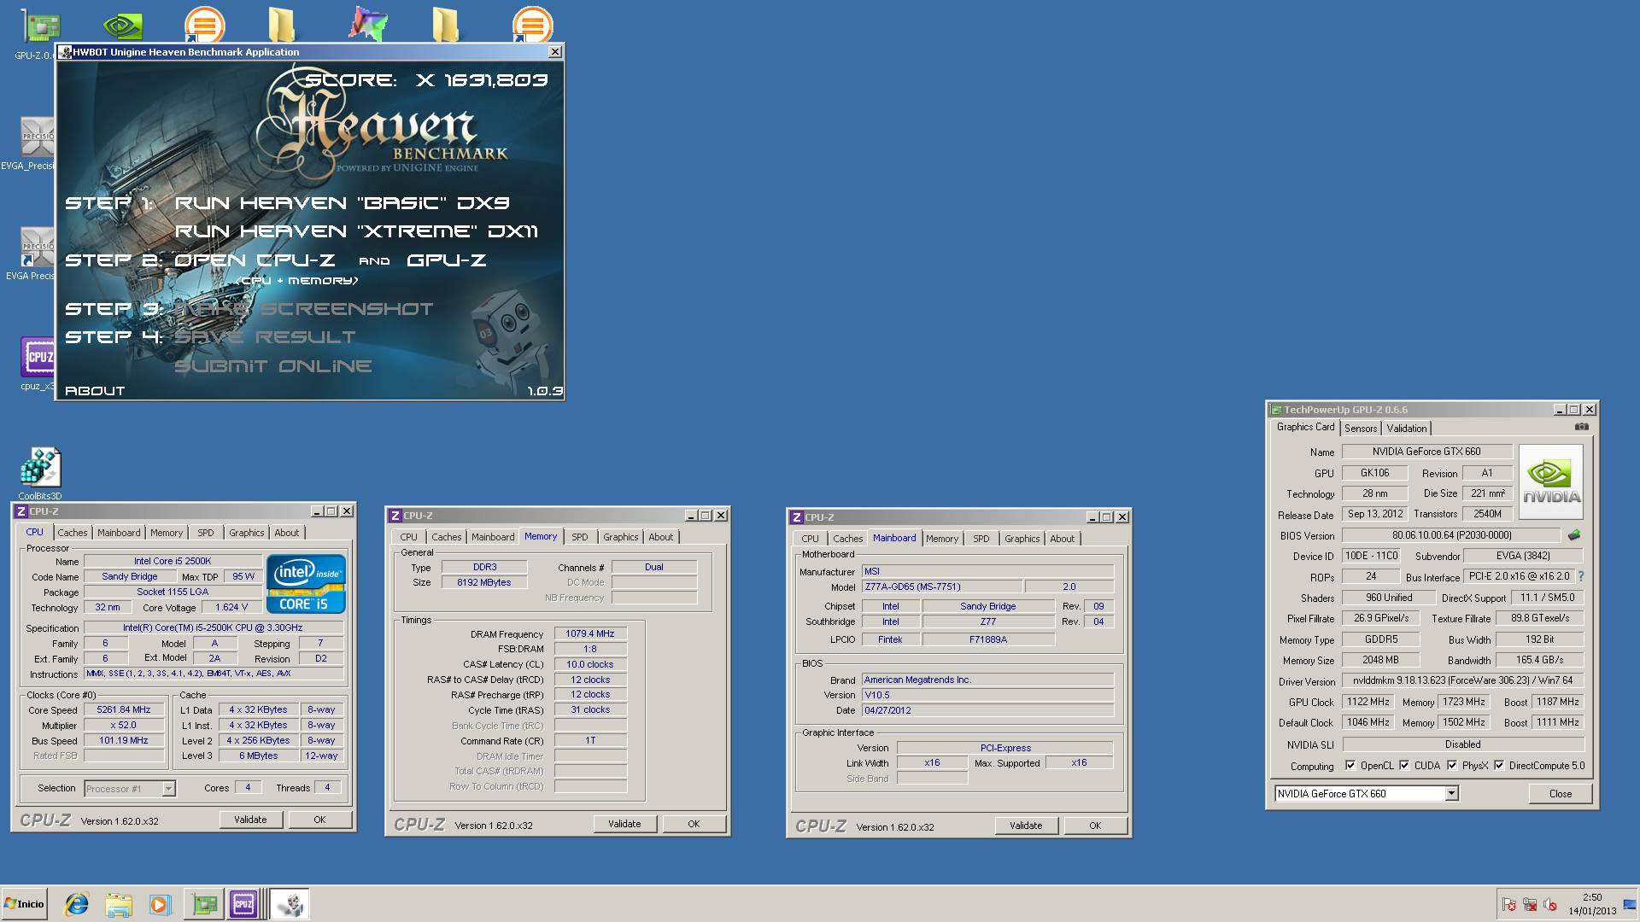The image size is (1640, 922).
Task: Click the Core Voltage 1.624 V value
Action: [x=231, y=608]
